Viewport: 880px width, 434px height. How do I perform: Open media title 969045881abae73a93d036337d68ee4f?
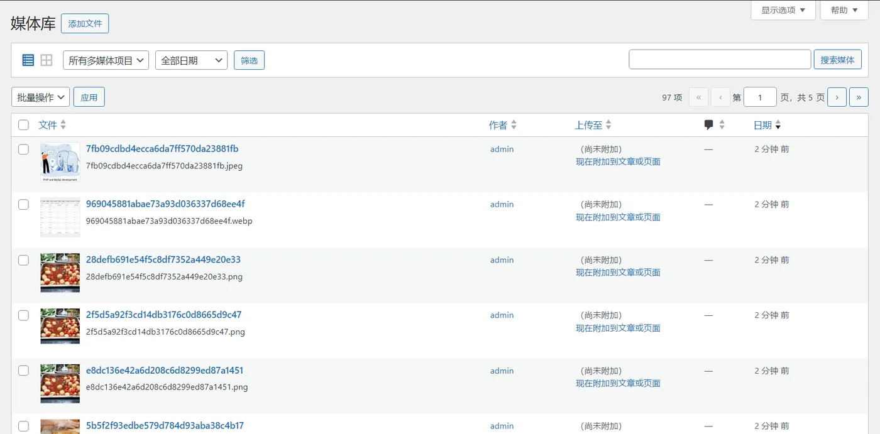pos(165,204)
